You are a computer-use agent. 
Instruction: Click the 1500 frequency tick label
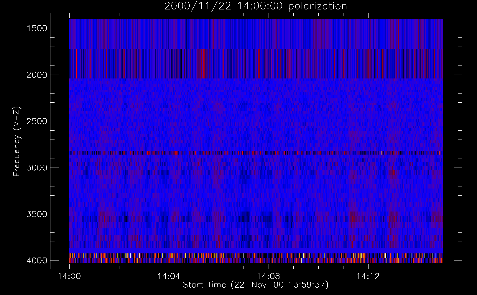click(x=37, y=28)
